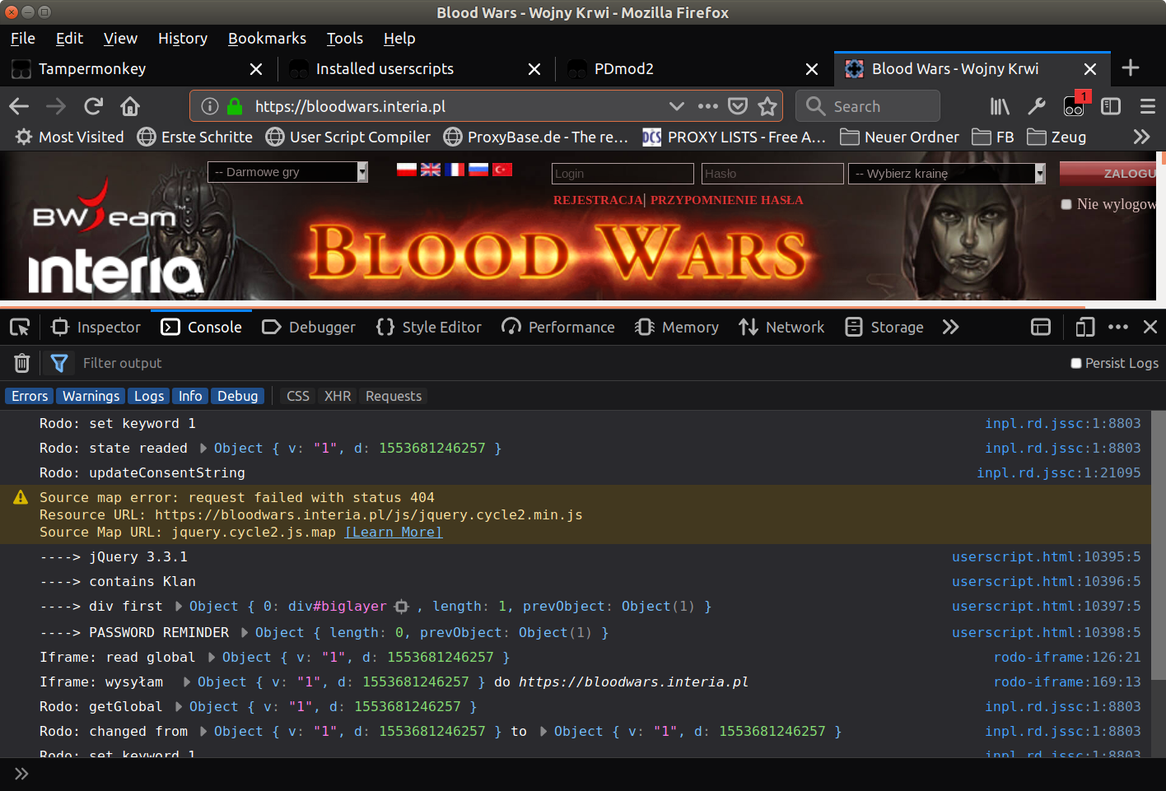Open the '-- Darmowe gry' dropdown
1166x791 pixels.
coord(287,172)
